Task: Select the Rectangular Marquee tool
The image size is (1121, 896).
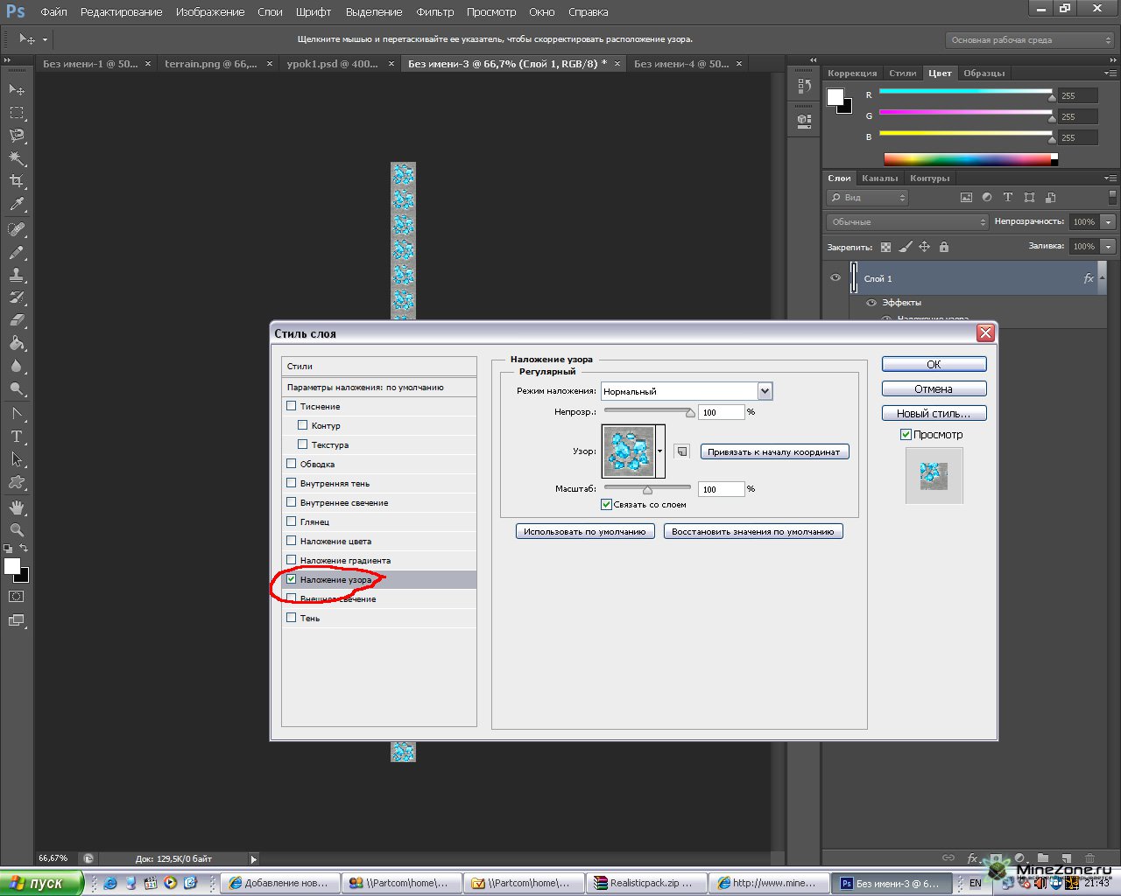Action: [17, 113]
